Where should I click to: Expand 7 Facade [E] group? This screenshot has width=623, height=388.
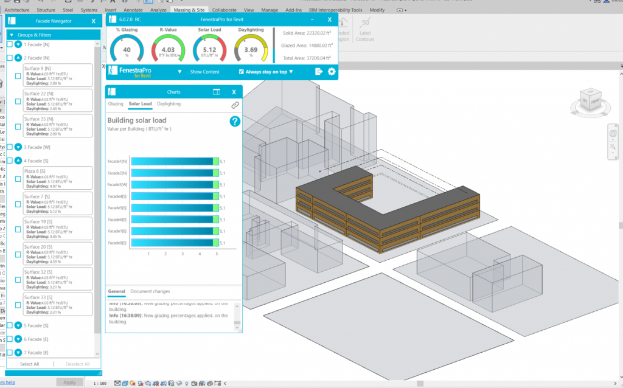[18, 353]
